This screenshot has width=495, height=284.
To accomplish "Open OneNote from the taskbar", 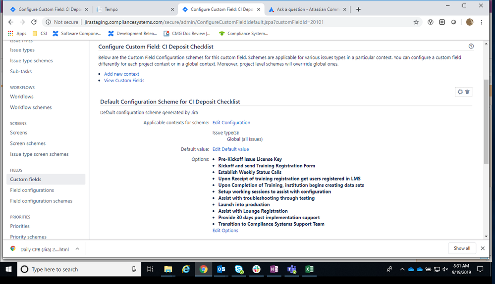I will (x=274, y=269).
